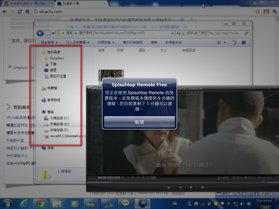The height and width of the screenshot is (209, 279).
Task: Skip to next track in KMPlayer
Action: tap(202, 187)
